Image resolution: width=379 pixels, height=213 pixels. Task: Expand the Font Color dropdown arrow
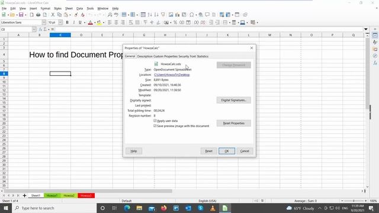pos(95,22)
